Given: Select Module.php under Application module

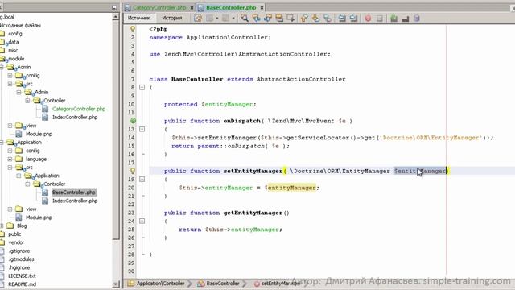Looking at the screenshot, I should [39, 217].
